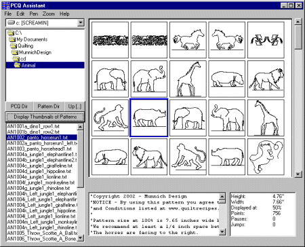
Task: Choose the hippo thumbnail in second row
Action: [x=227, y=79]
